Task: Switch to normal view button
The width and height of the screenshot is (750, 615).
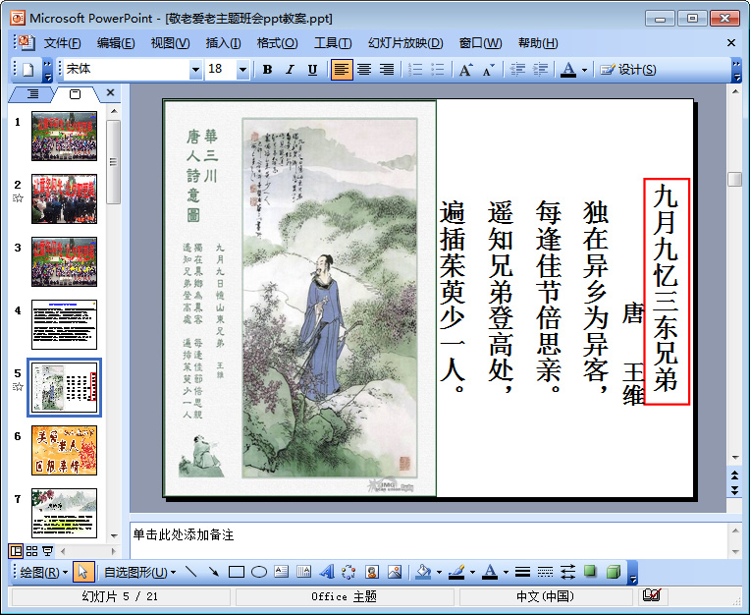Action: [x=16, y=551]
